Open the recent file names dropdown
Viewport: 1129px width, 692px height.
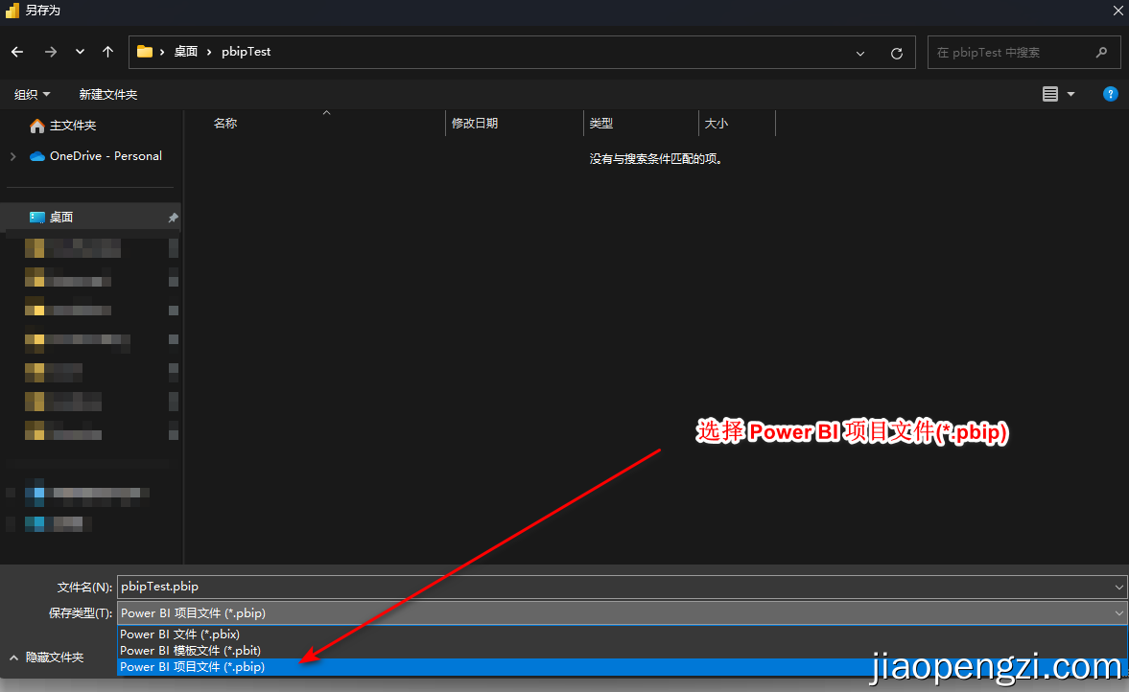pyautogui.click(x=1117, y=586)
